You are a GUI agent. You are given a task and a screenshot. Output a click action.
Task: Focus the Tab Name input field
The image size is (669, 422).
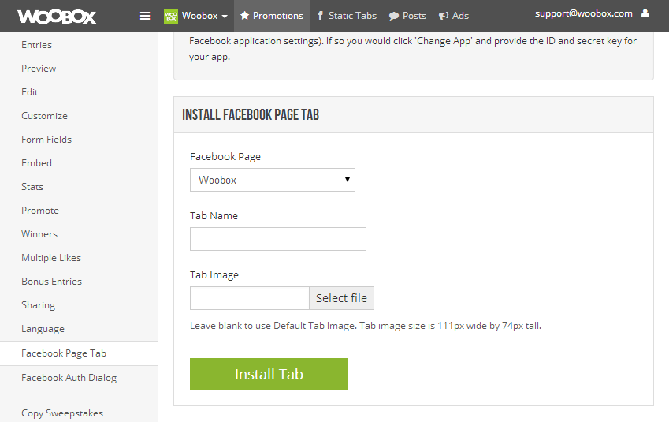pyautogui.click(x=277, y=239)
